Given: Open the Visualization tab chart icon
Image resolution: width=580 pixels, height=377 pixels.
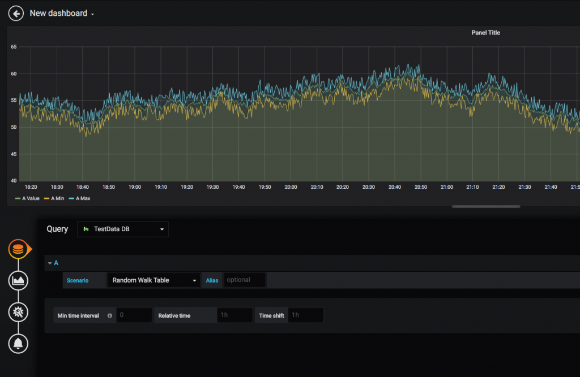Looking at the screenshot, I should point(18,280).
